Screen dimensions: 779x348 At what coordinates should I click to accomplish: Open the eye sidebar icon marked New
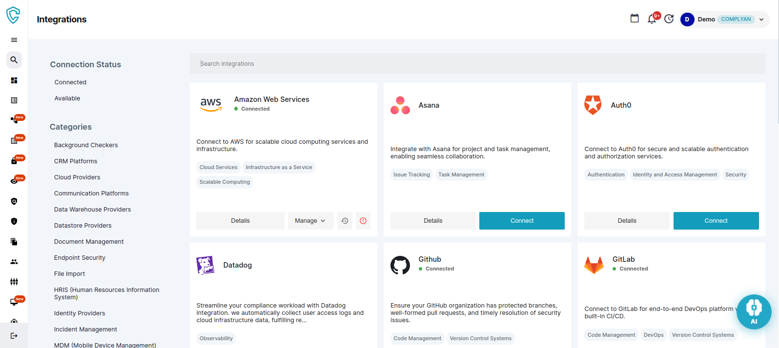pyautogui.click(x=14, y=181)
